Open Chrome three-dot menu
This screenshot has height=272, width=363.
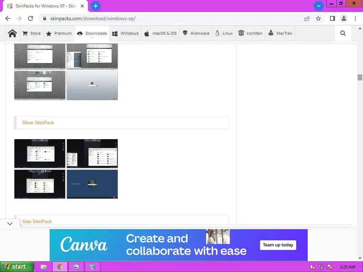tap(355, 18)
